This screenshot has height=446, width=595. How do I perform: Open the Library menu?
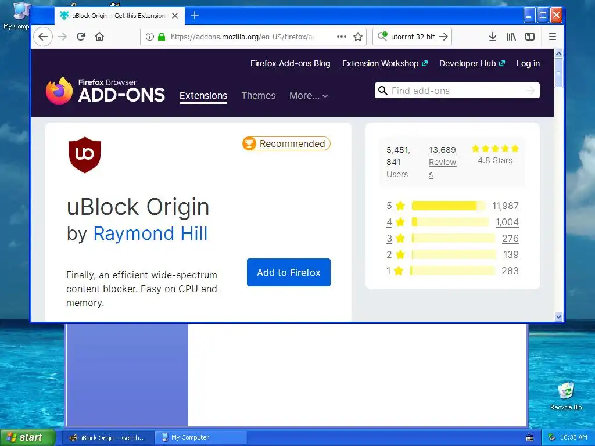point(511,37)
